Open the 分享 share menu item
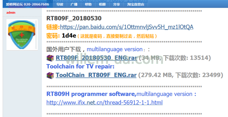 pyautogui.click(x=117, y=4)
